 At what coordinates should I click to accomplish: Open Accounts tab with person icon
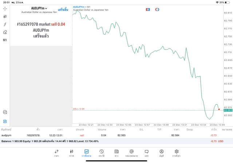click(162, 153)
